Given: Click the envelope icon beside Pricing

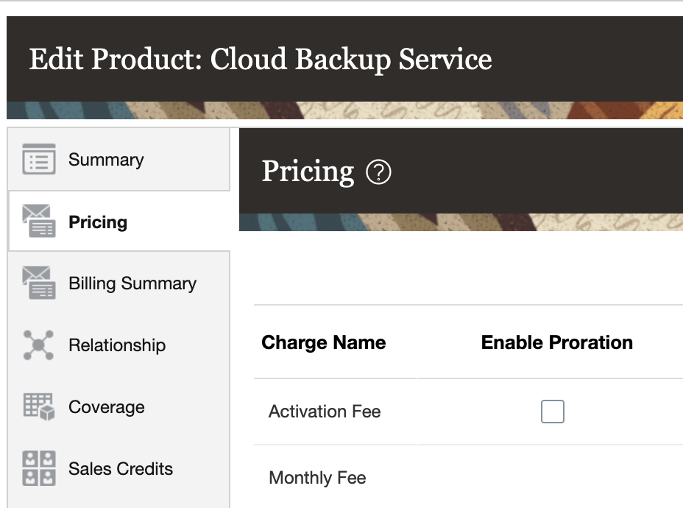Looking at the screenshot, I should coord(38,222).
